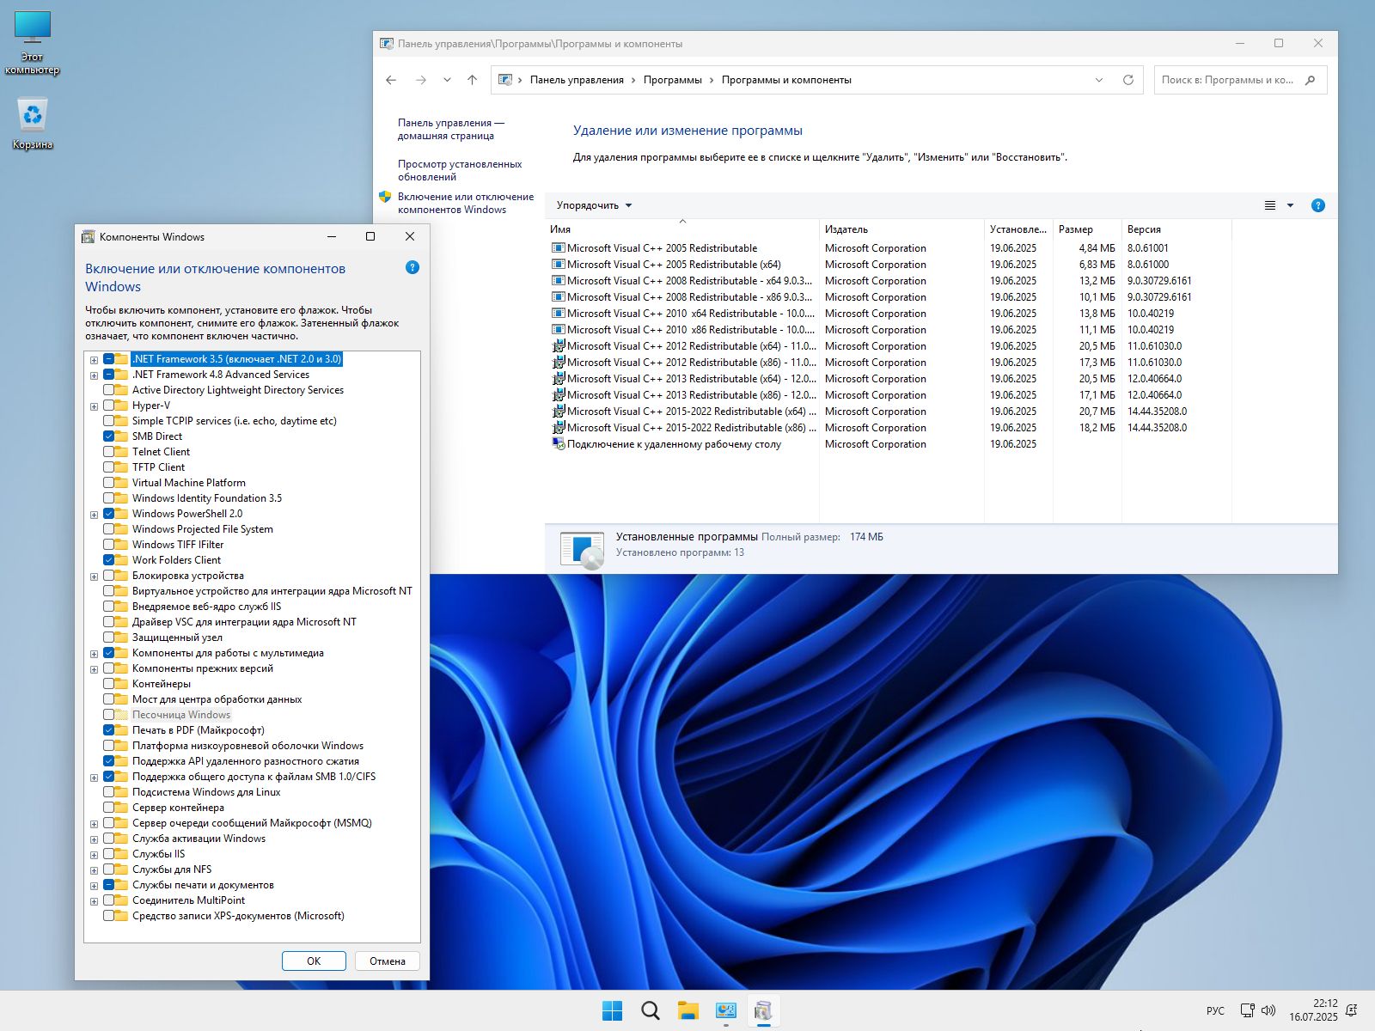Open File Explorer from taskbar
The image size is (1375, 1031).
pos(688,1011)
